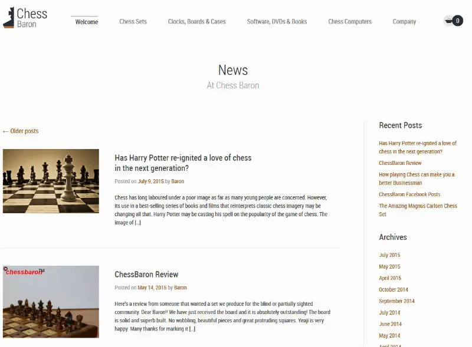Image resolution: width=472 pixels, height=347 pixels.
Task: Open the May 2015 archive
Action: point(389,267)
